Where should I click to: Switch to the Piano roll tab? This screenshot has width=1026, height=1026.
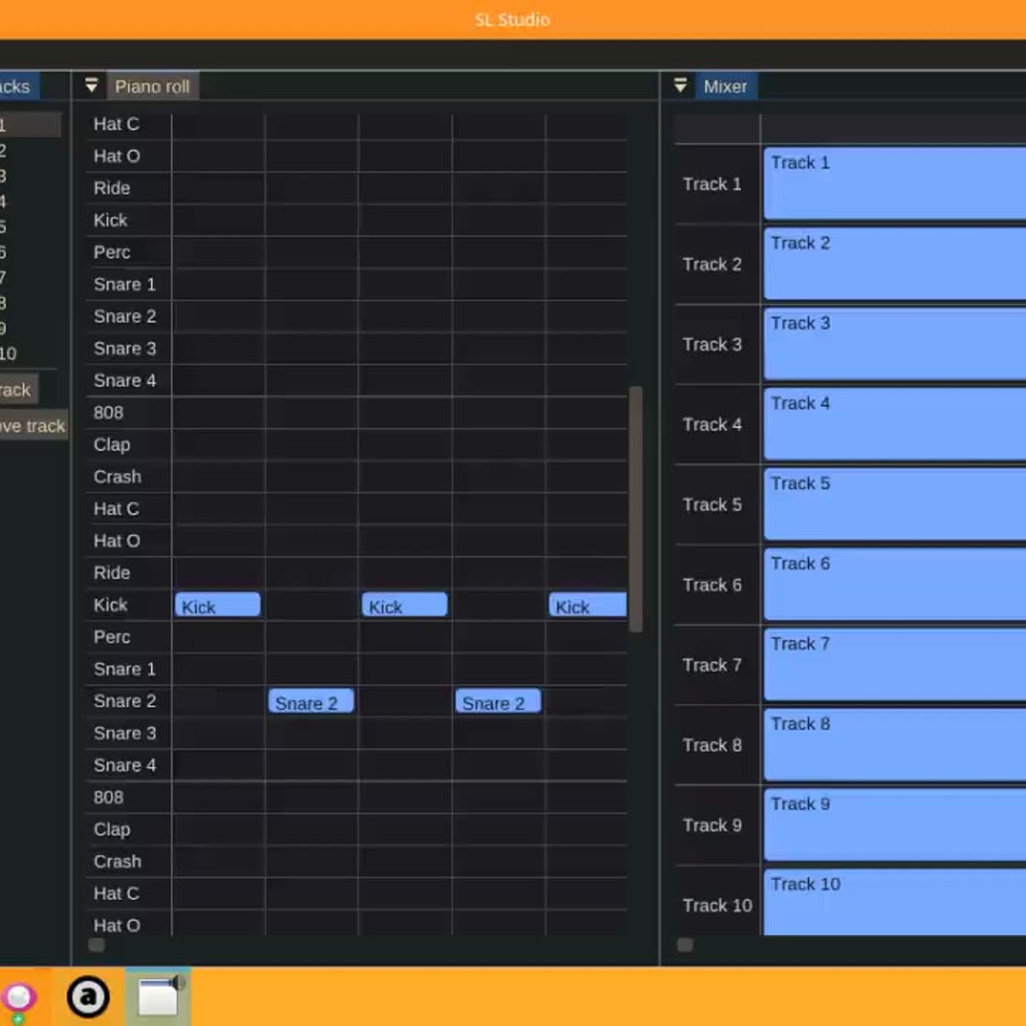point(152,86)
